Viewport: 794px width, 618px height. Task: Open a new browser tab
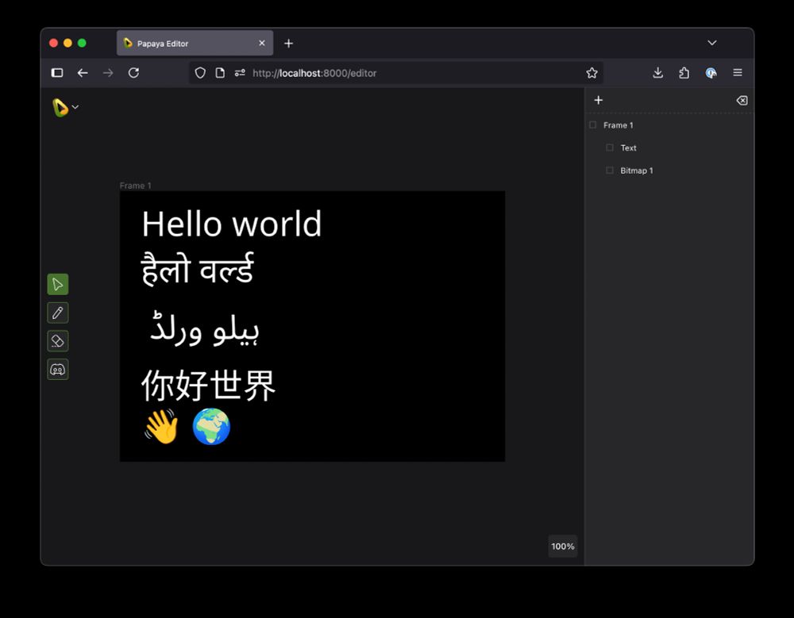tap(289, 44)
